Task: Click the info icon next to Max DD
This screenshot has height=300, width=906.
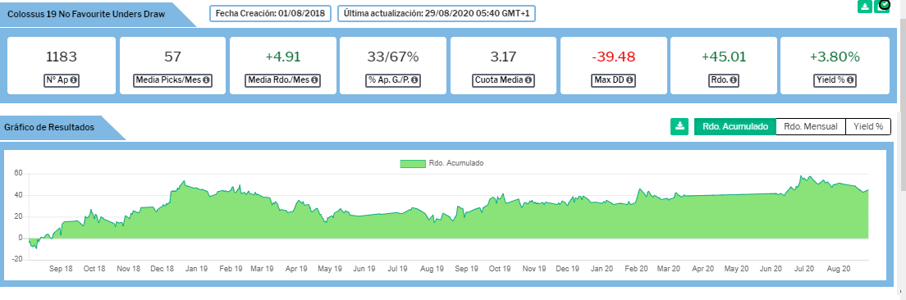Action: [629, 81]
